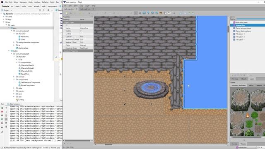Viewport: 265px width, 149px height.
Task: Adjust the layer Opacity slider
Action: 251,19
